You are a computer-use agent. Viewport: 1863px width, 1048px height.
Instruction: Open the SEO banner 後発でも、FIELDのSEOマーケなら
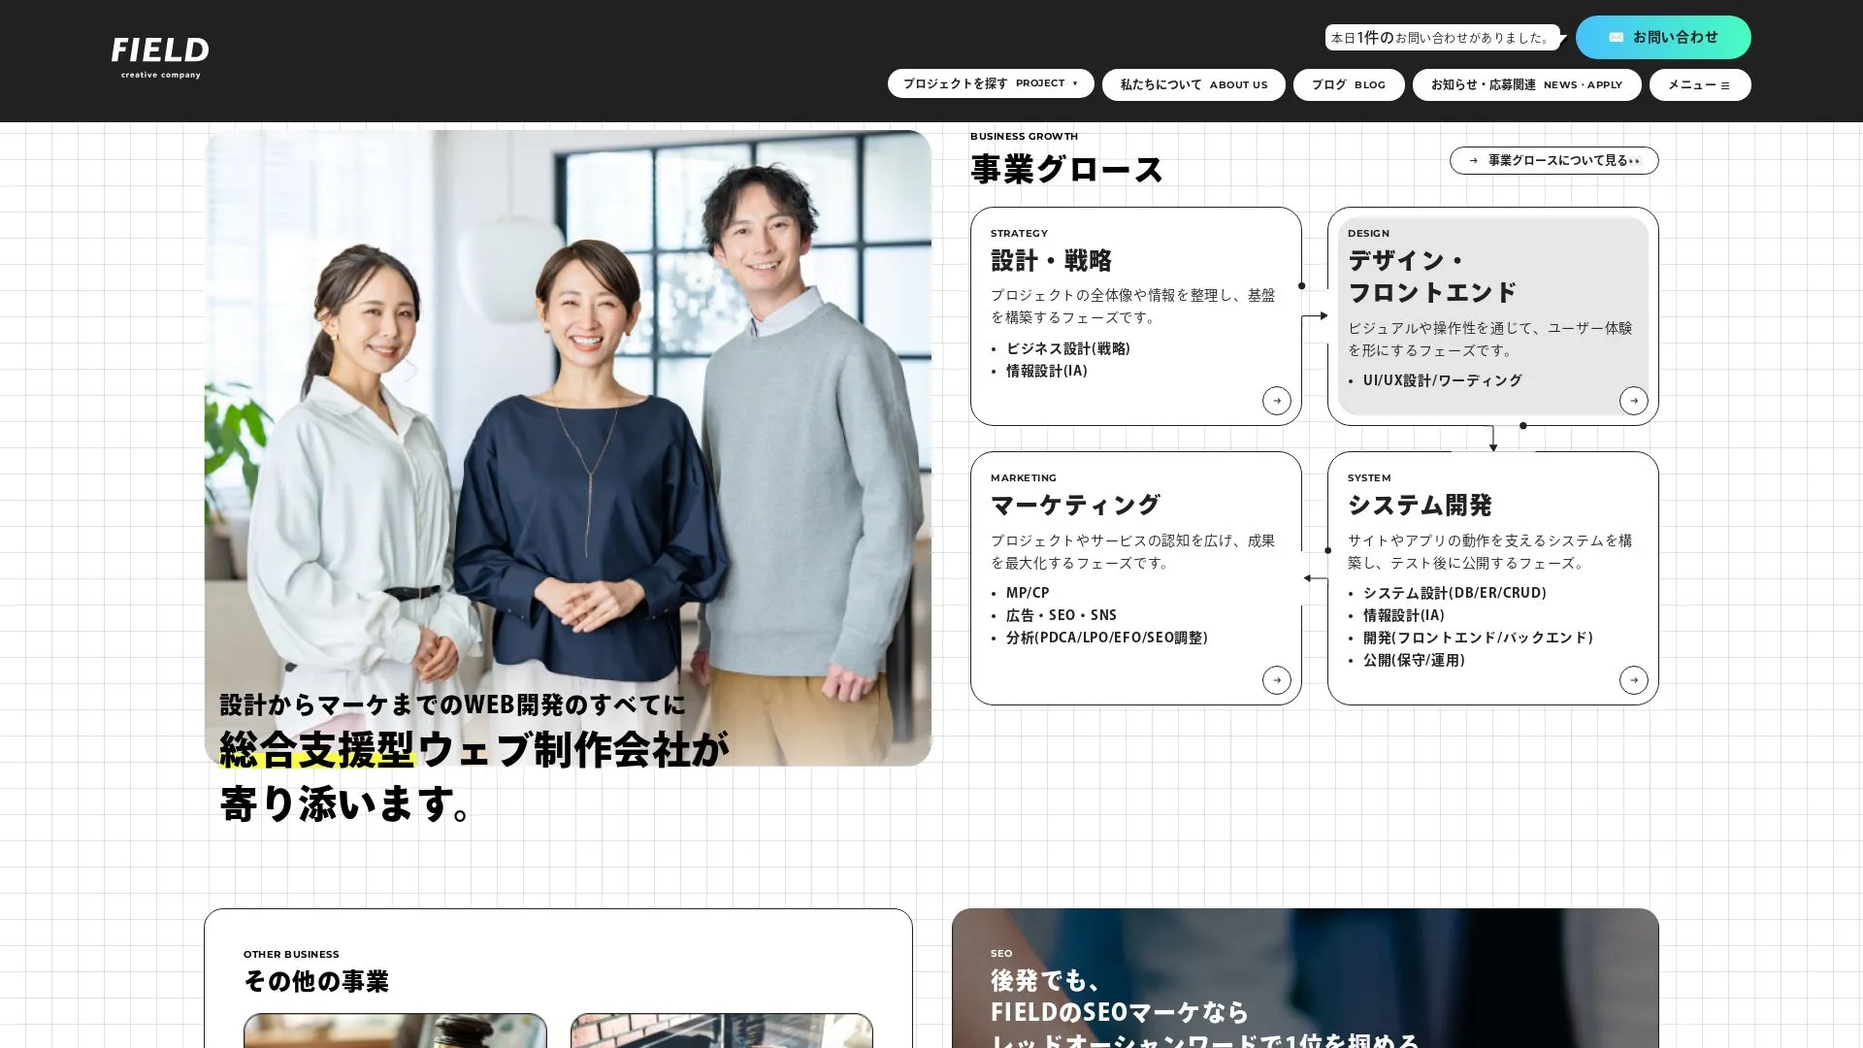1305,978
